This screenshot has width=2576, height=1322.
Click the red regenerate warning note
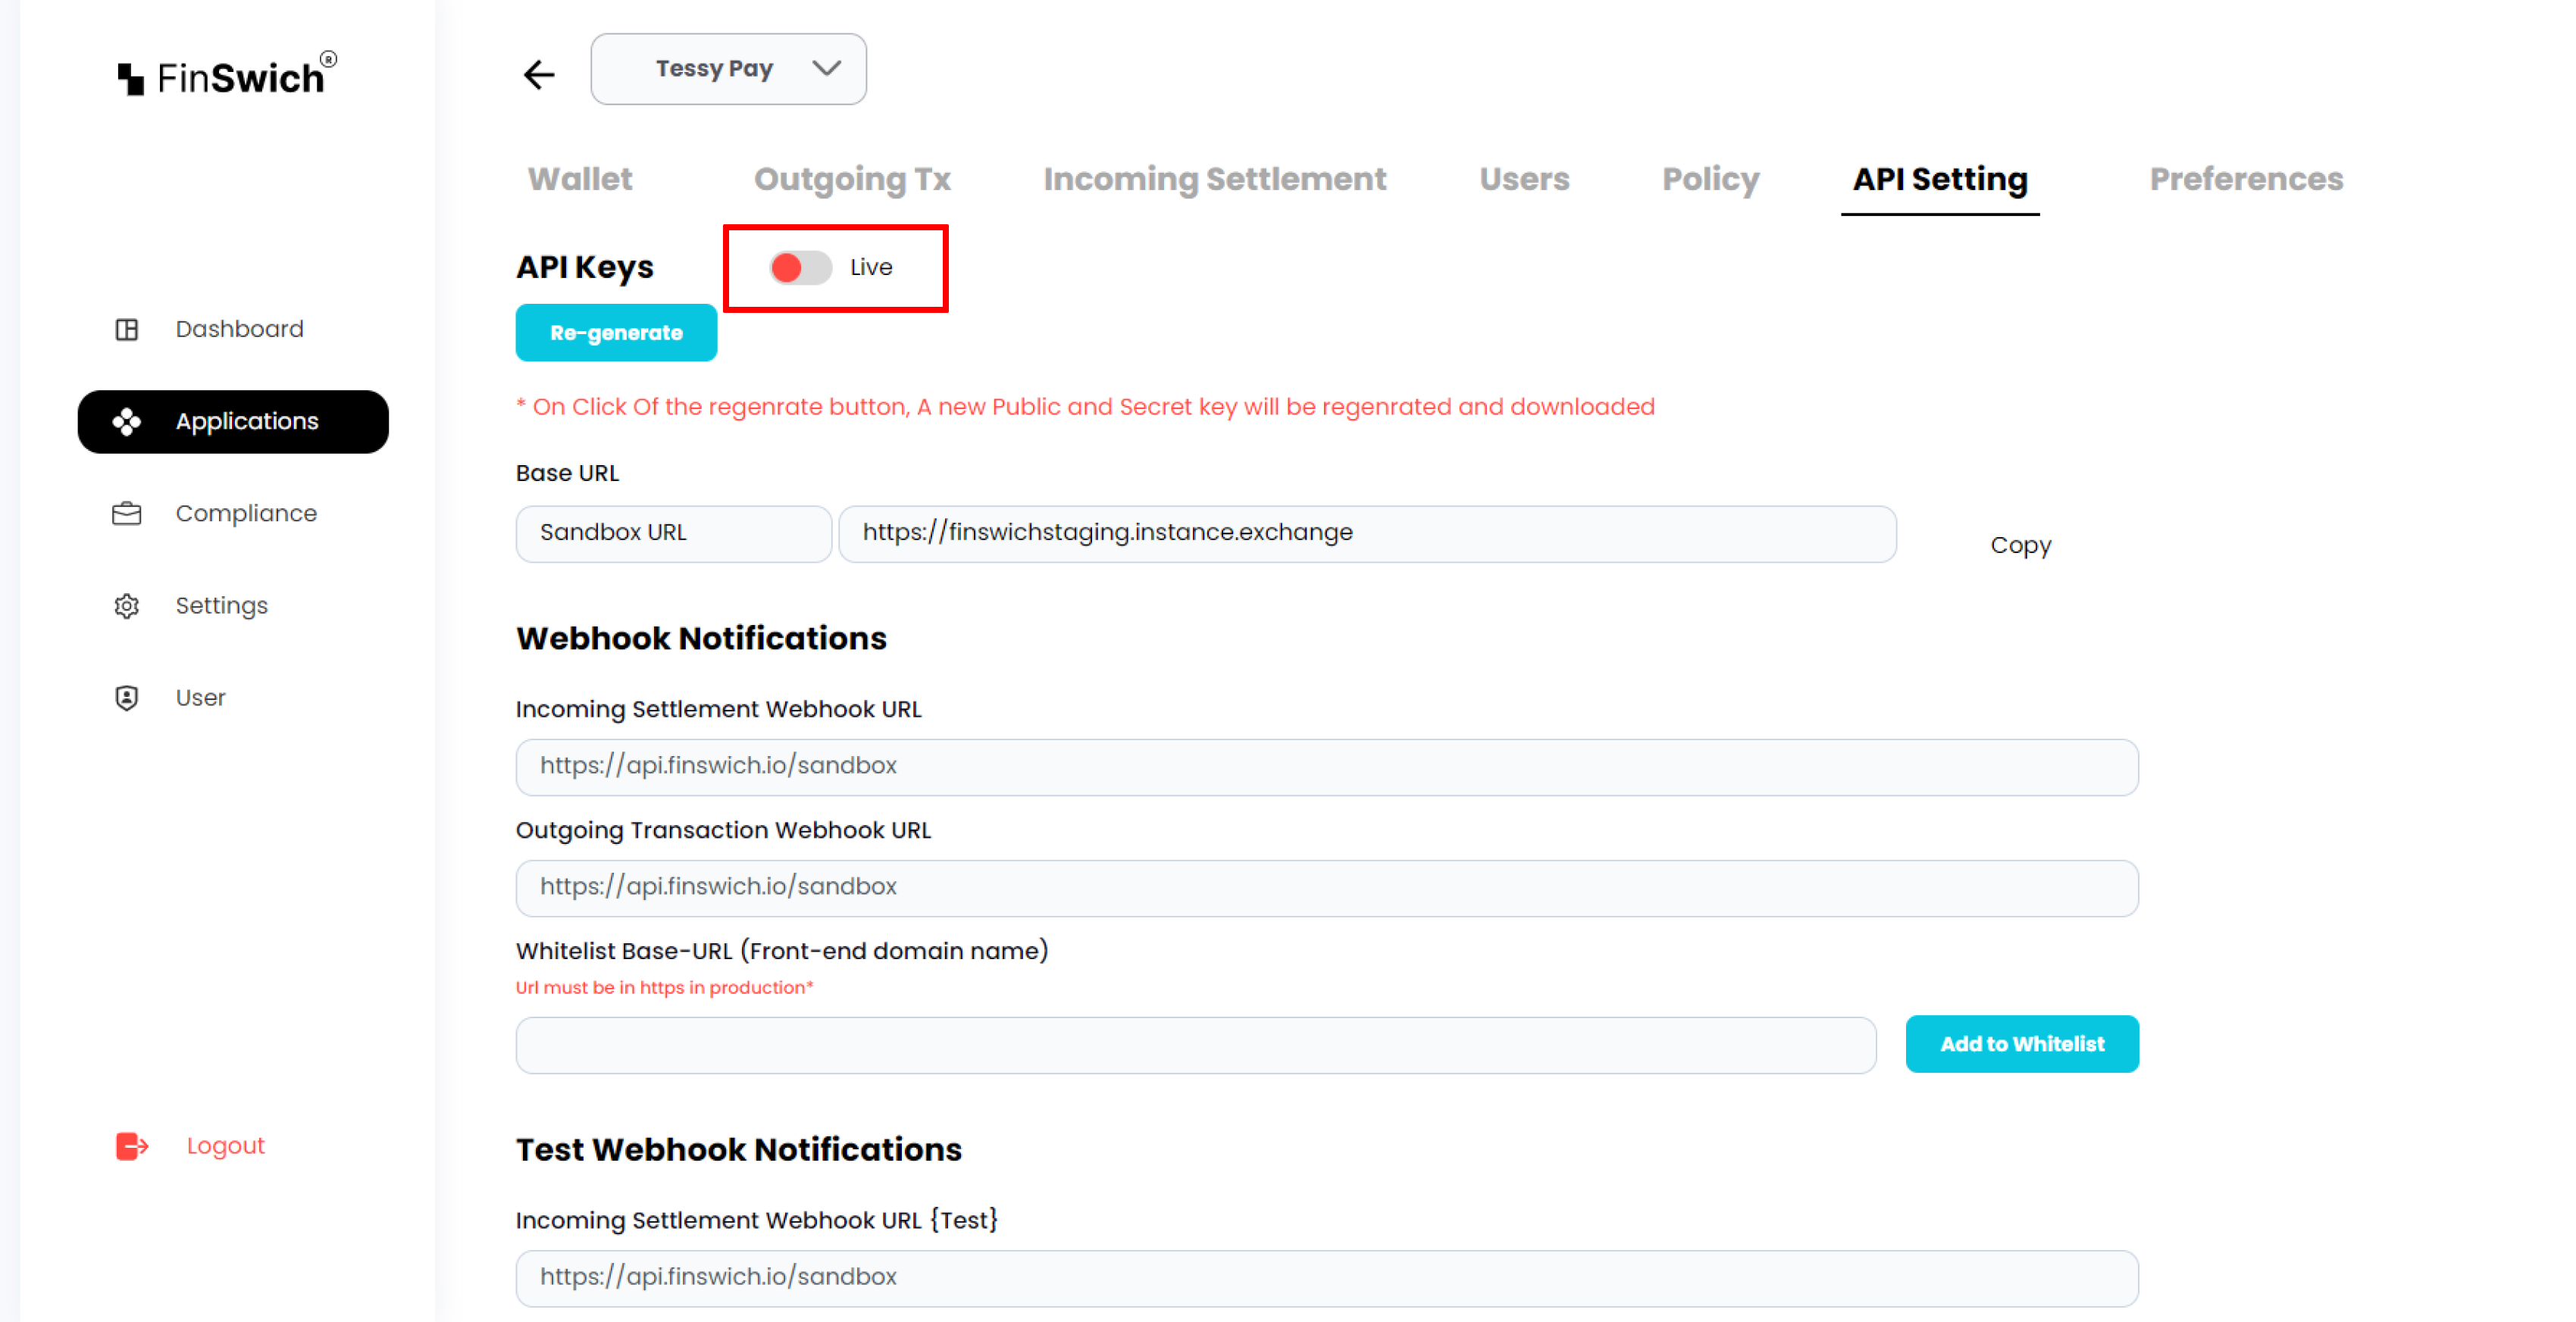(x=1085, y=407)
